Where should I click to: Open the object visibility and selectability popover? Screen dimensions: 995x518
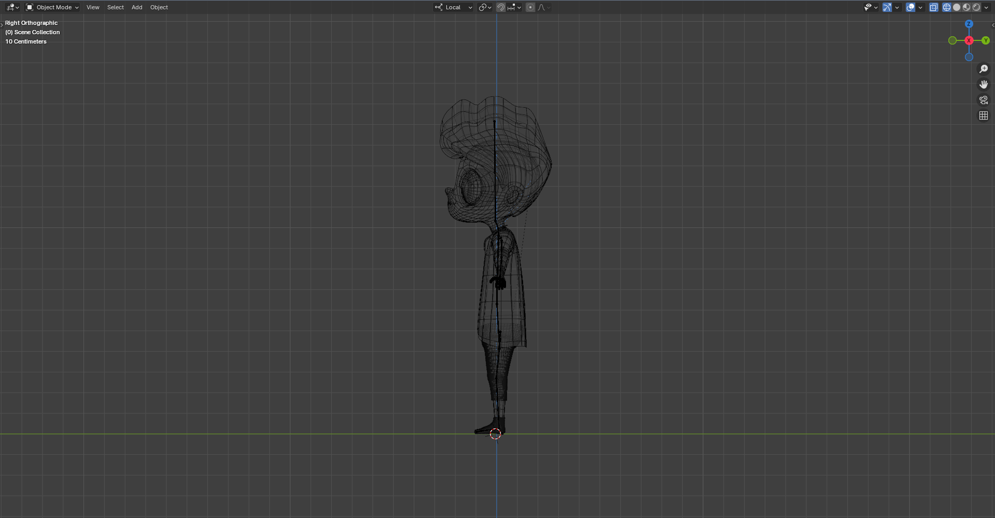coord(871,7)
